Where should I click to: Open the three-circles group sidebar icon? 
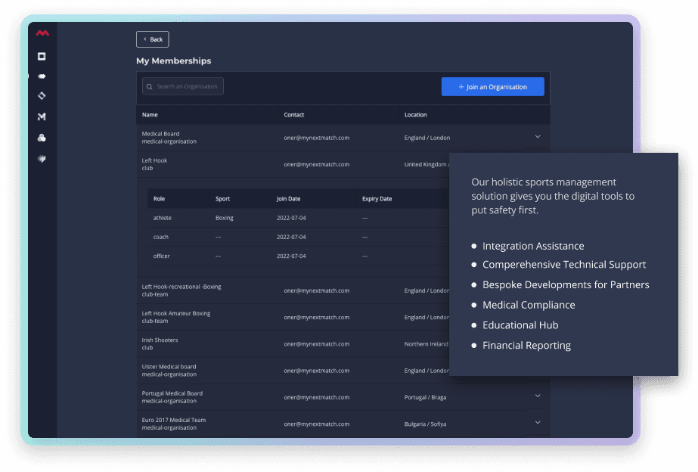42,138
